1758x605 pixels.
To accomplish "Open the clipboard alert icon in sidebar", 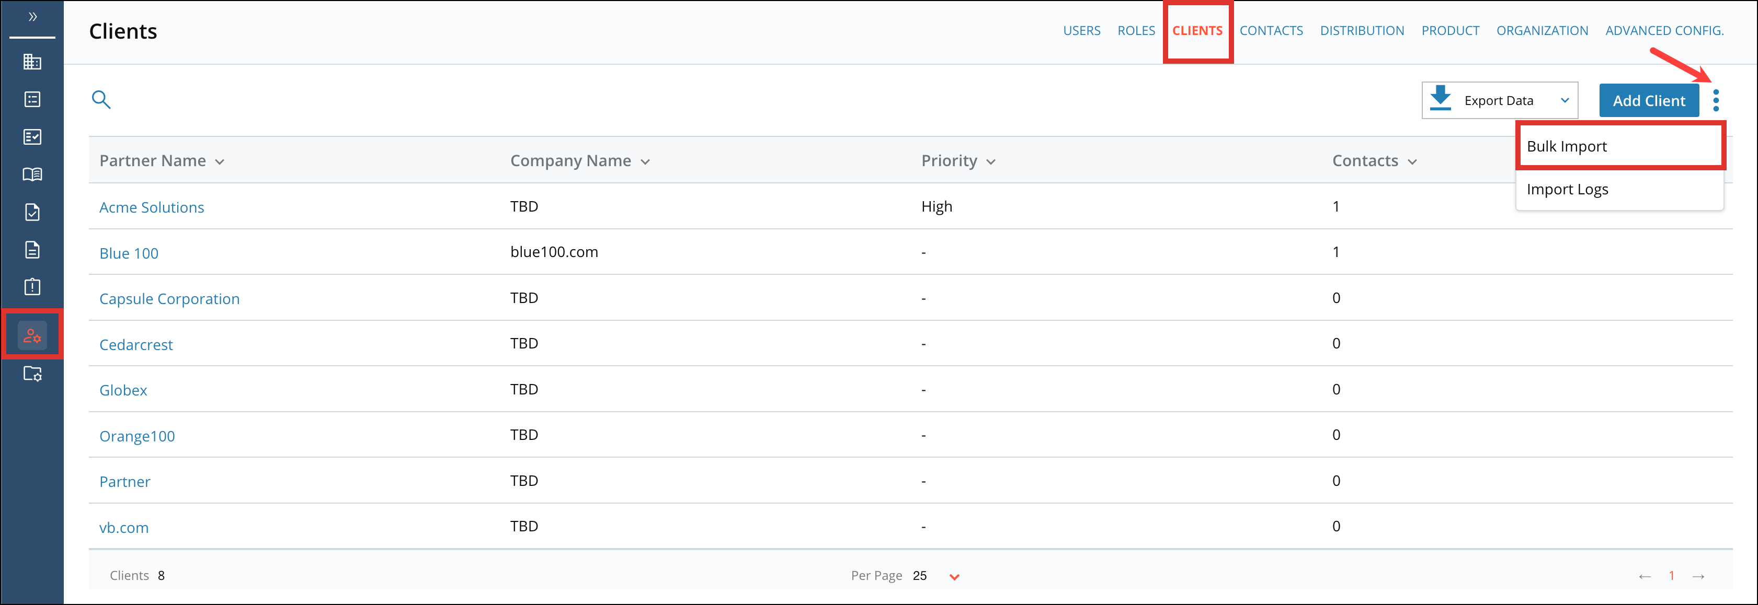I will click(x=32, y=286).
